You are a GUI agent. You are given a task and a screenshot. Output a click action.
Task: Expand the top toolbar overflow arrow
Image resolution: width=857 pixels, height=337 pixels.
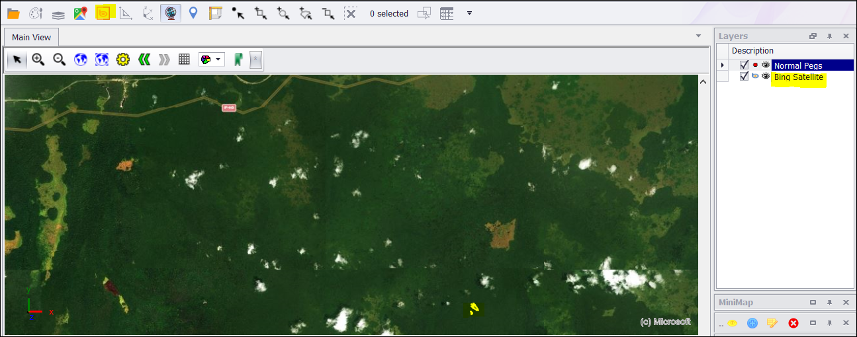click(x=469, y=13)
